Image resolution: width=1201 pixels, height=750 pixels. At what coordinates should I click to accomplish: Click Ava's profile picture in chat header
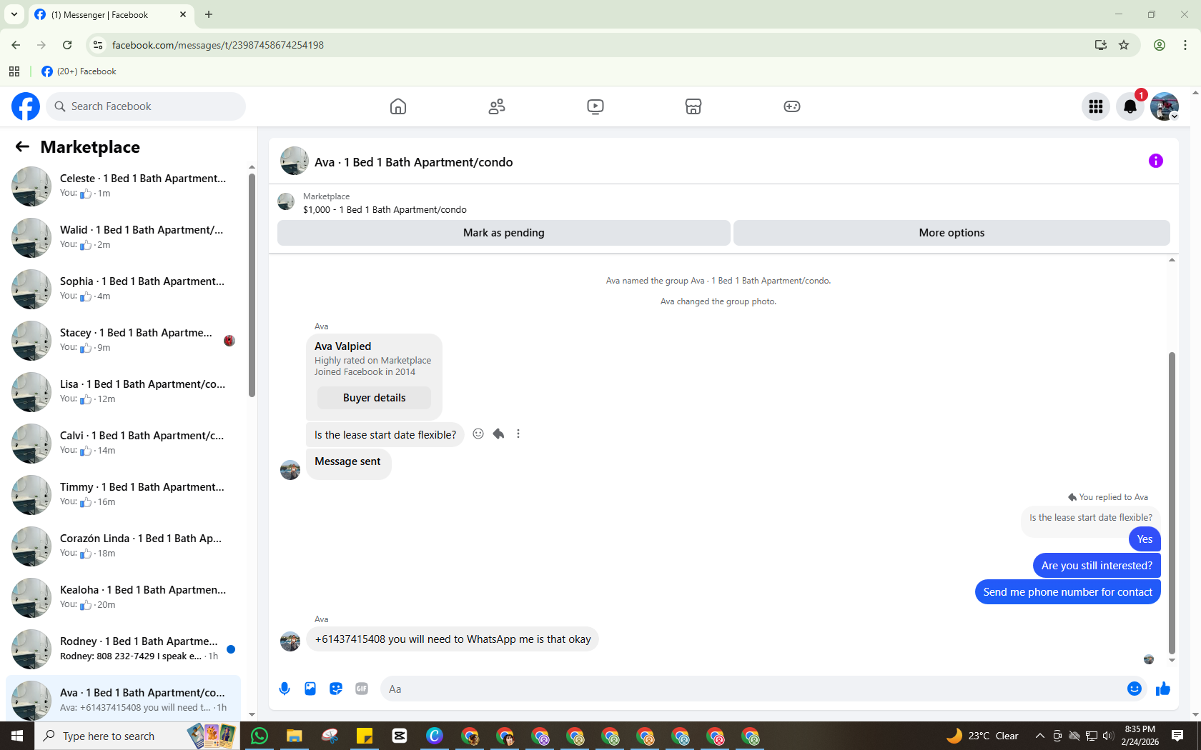click(x=295, y=161)
